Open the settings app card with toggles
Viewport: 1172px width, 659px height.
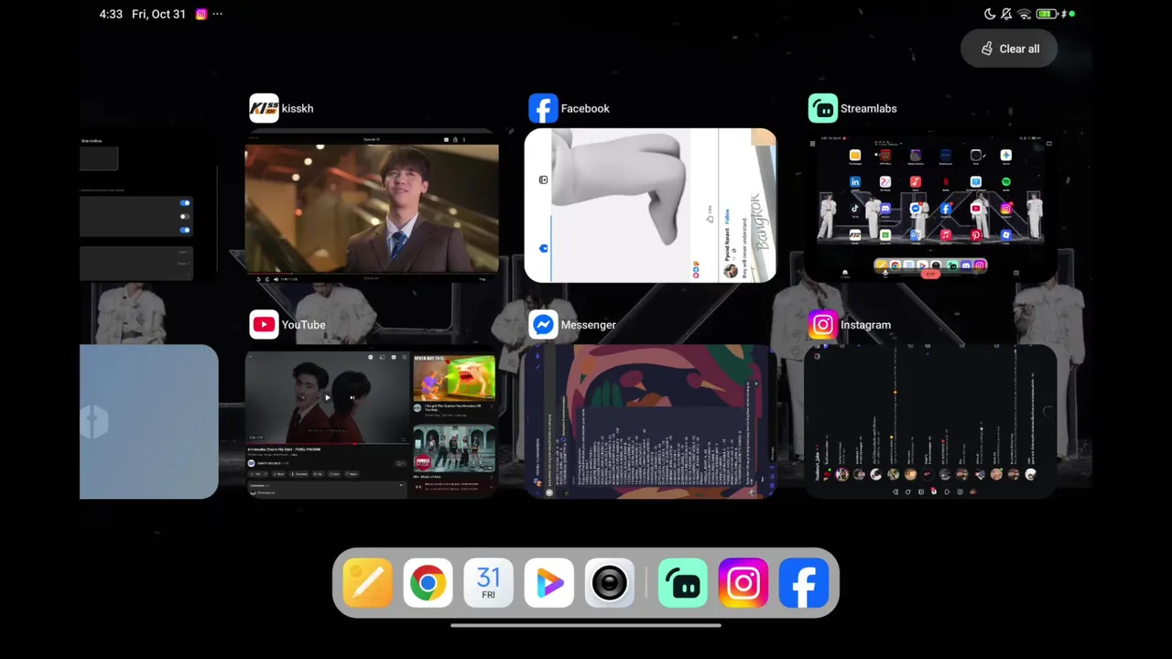pyautogui.click(x=149, y=205)
